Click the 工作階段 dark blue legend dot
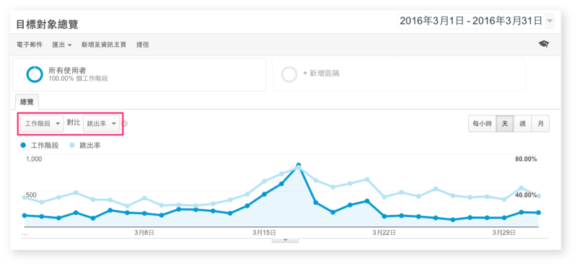The width and height of the screenshot is (577, 266). point(24,146)
